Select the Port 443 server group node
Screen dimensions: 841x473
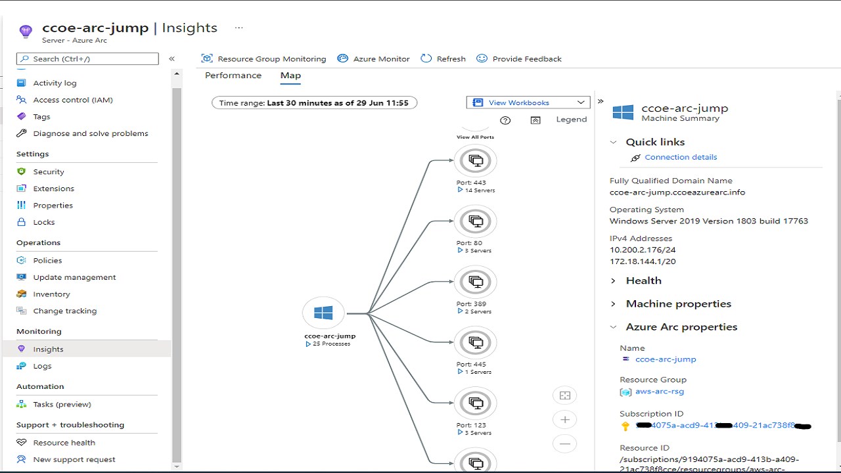(x=475, y=161)
